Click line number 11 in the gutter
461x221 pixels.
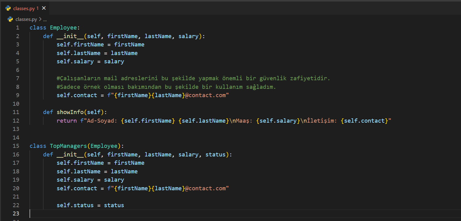[x=16, y=112]
